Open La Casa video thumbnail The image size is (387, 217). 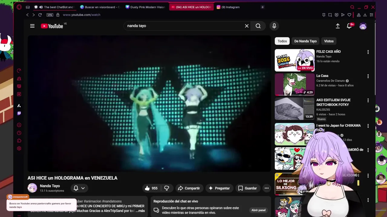click(294, 84)
